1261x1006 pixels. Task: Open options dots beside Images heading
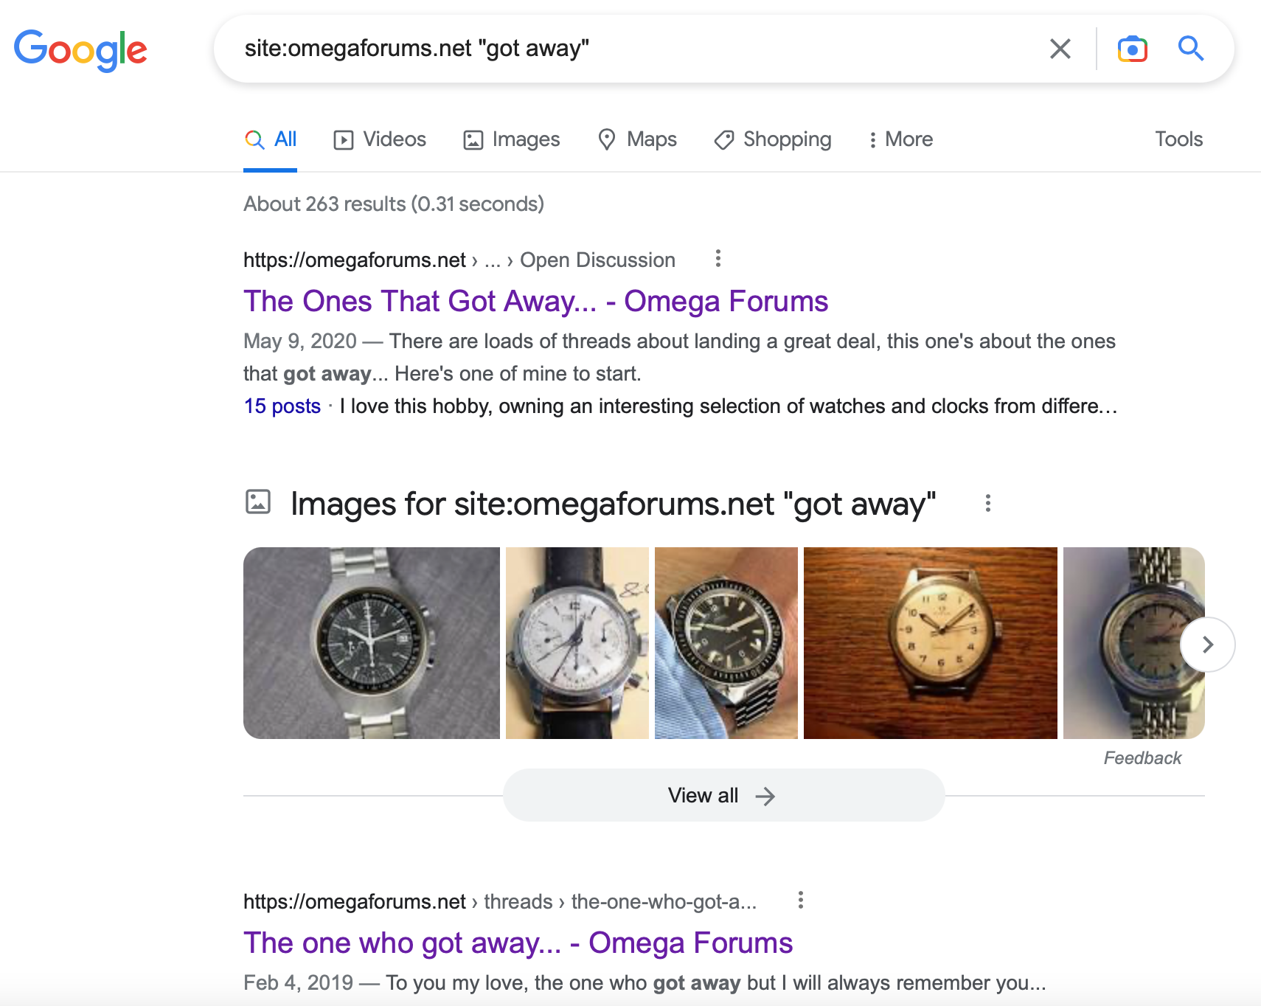coord(987,504)
